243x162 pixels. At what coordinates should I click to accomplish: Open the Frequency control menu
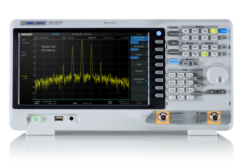(173, 34)
